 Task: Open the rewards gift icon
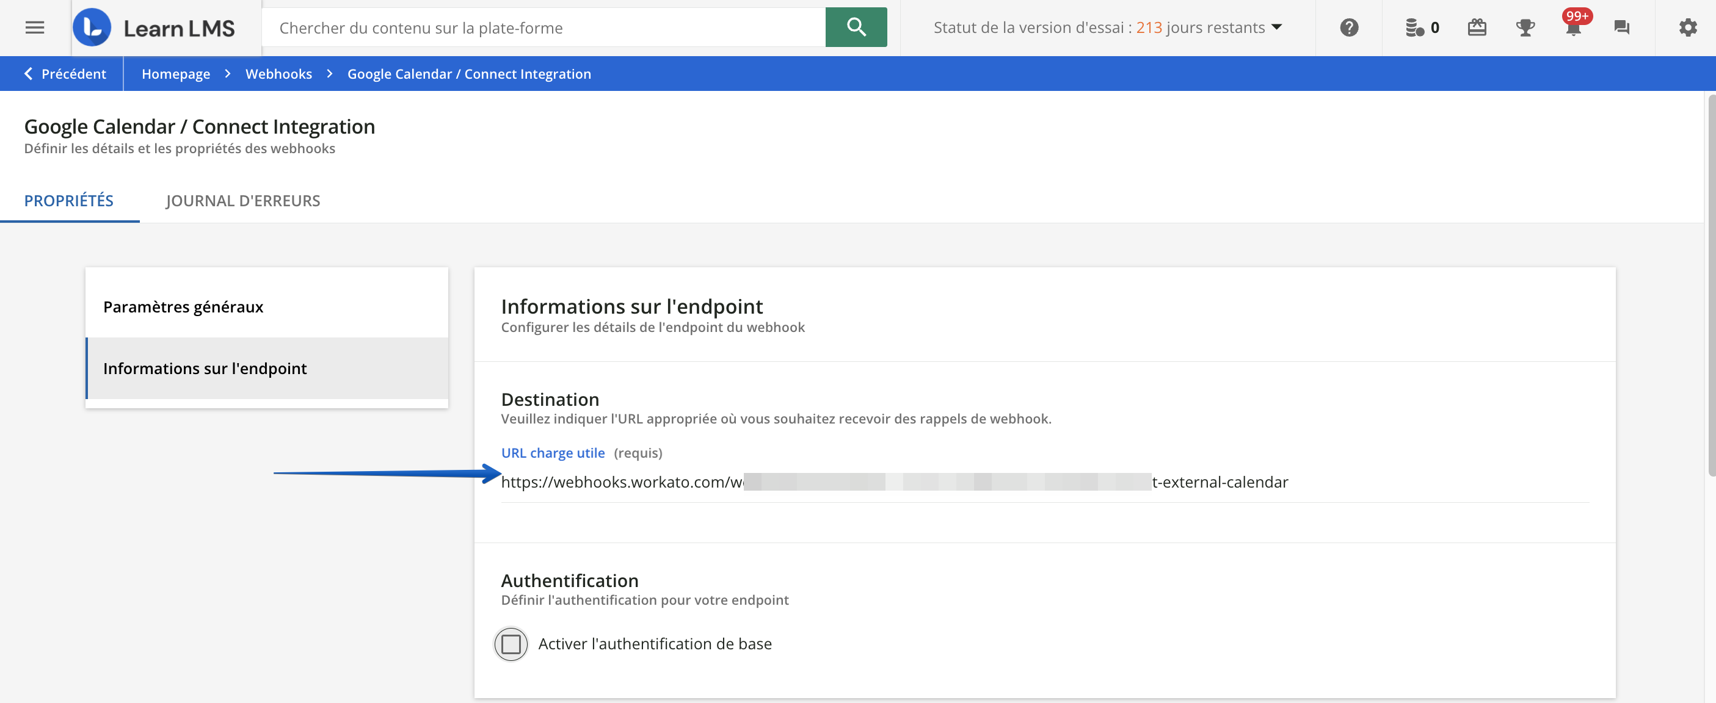point(1477,27)
